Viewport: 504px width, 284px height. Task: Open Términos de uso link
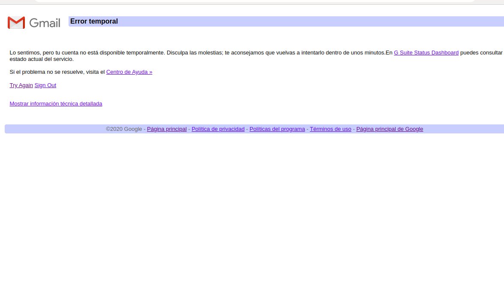point(330,129)
